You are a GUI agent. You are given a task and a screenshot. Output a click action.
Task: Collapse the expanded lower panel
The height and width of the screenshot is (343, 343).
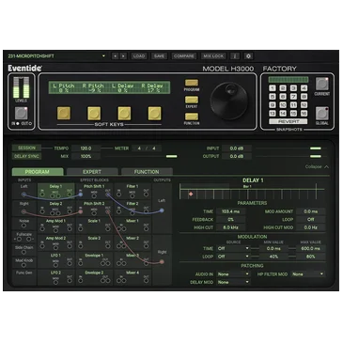[317, 166]
